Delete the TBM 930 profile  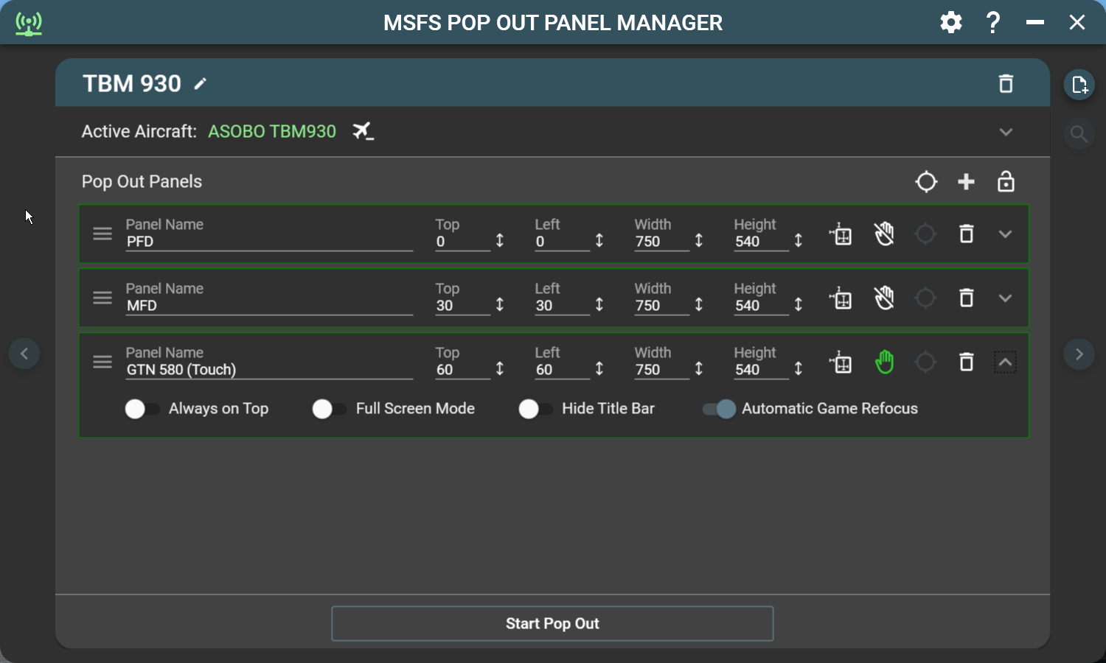coord(1006,83)
